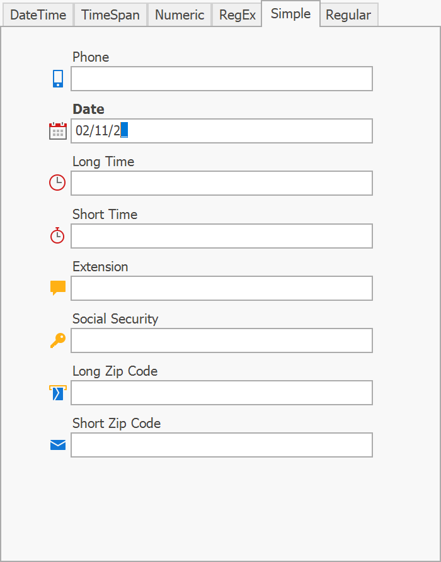Select the Numeric tab

[180, 15]
